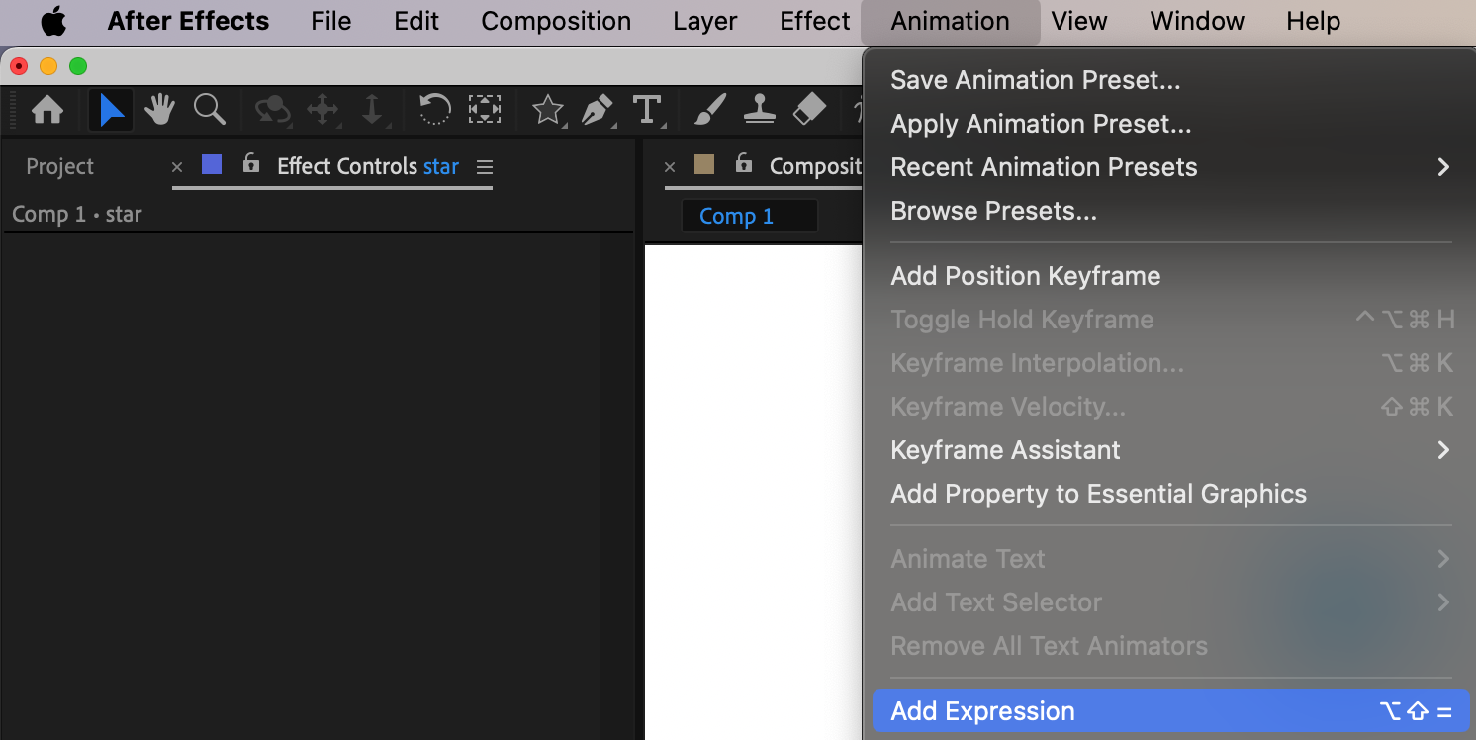Image resolution: width=1476 pixels, height=740 pixels.
Task: Click Add Position Keyframe
Action: [x=1025, y=276]
